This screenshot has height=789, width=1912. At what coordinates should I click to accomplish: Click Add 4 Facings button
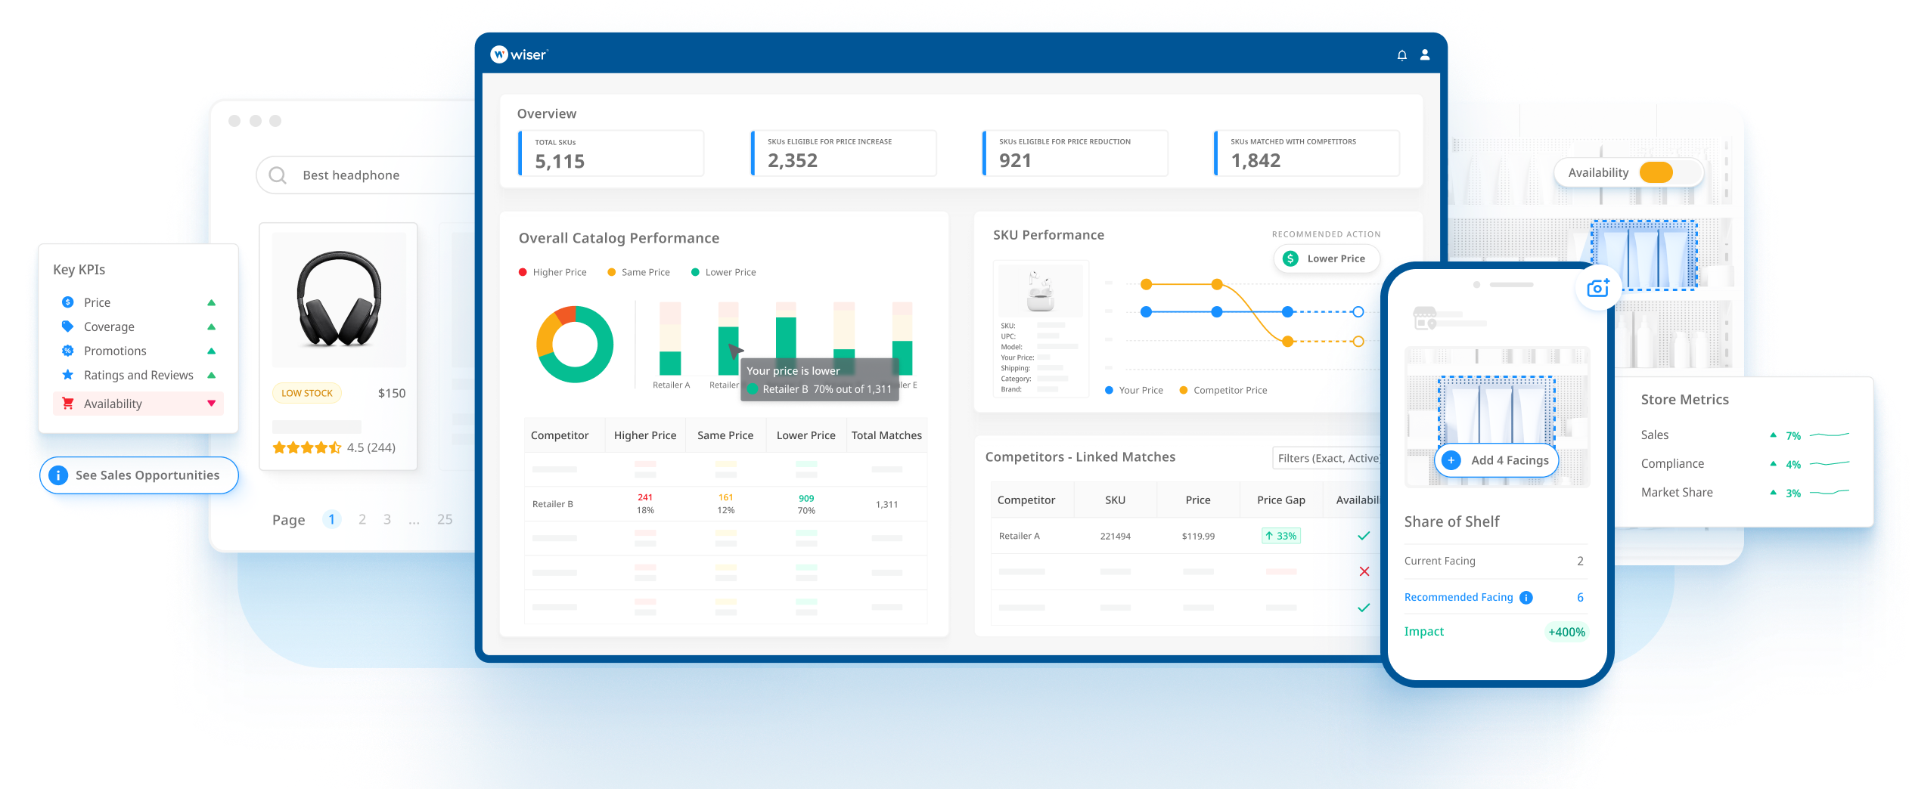[1497, 460]
